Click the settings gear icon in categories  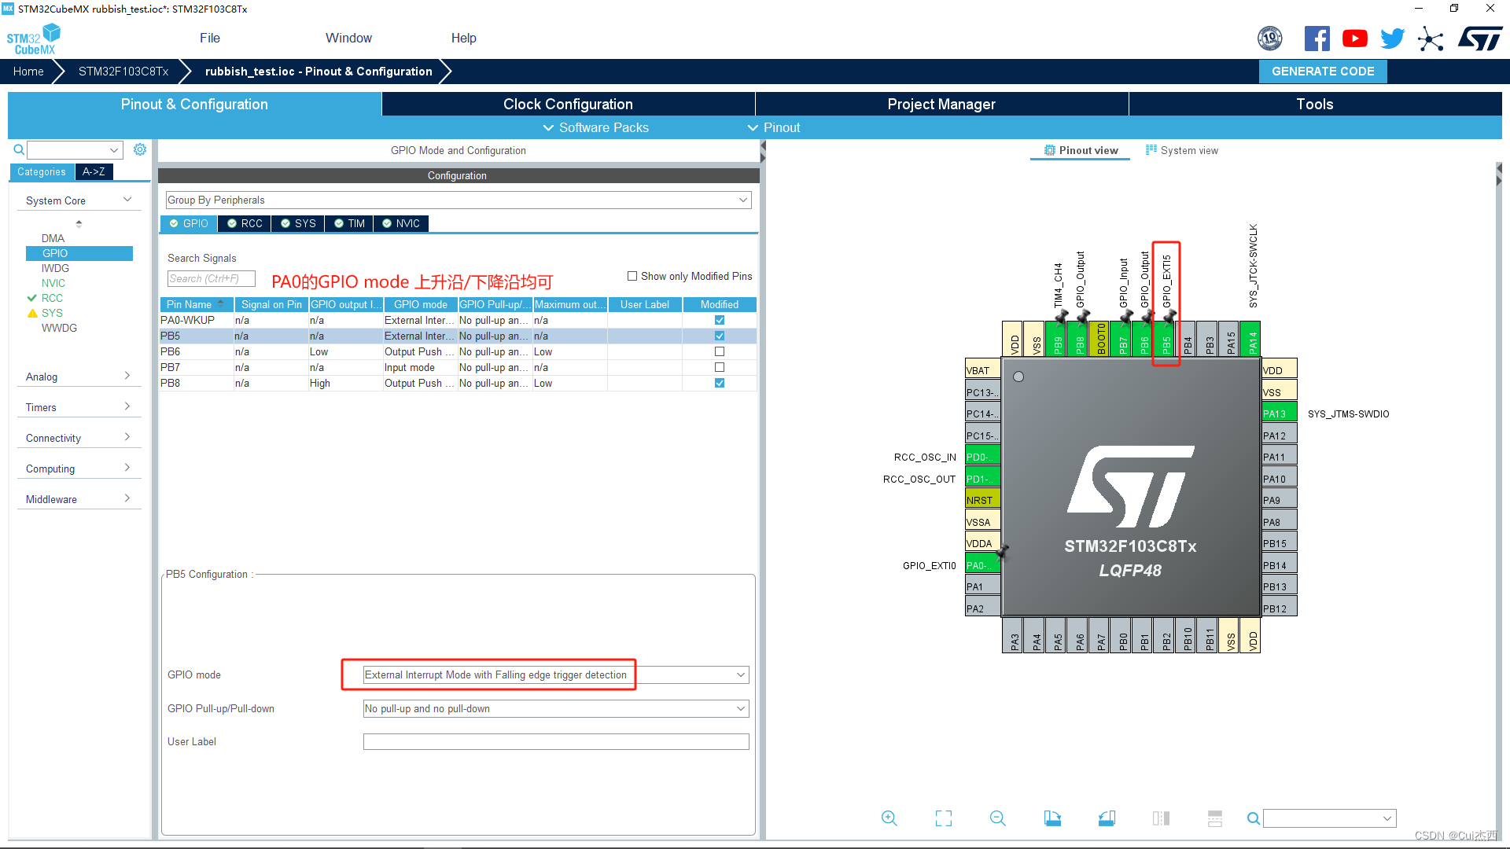tap(140, 149)
